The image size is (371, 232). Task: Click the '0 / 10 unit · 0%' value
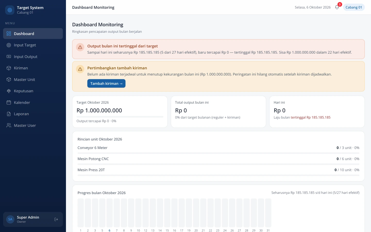pyautogui.click(x=347, y=170)
